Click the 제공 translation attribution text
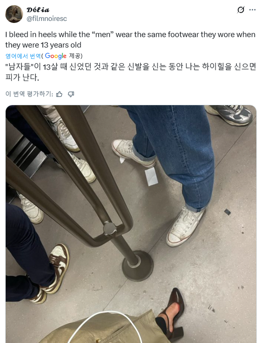The image size is (262, 343). point(75,56)
